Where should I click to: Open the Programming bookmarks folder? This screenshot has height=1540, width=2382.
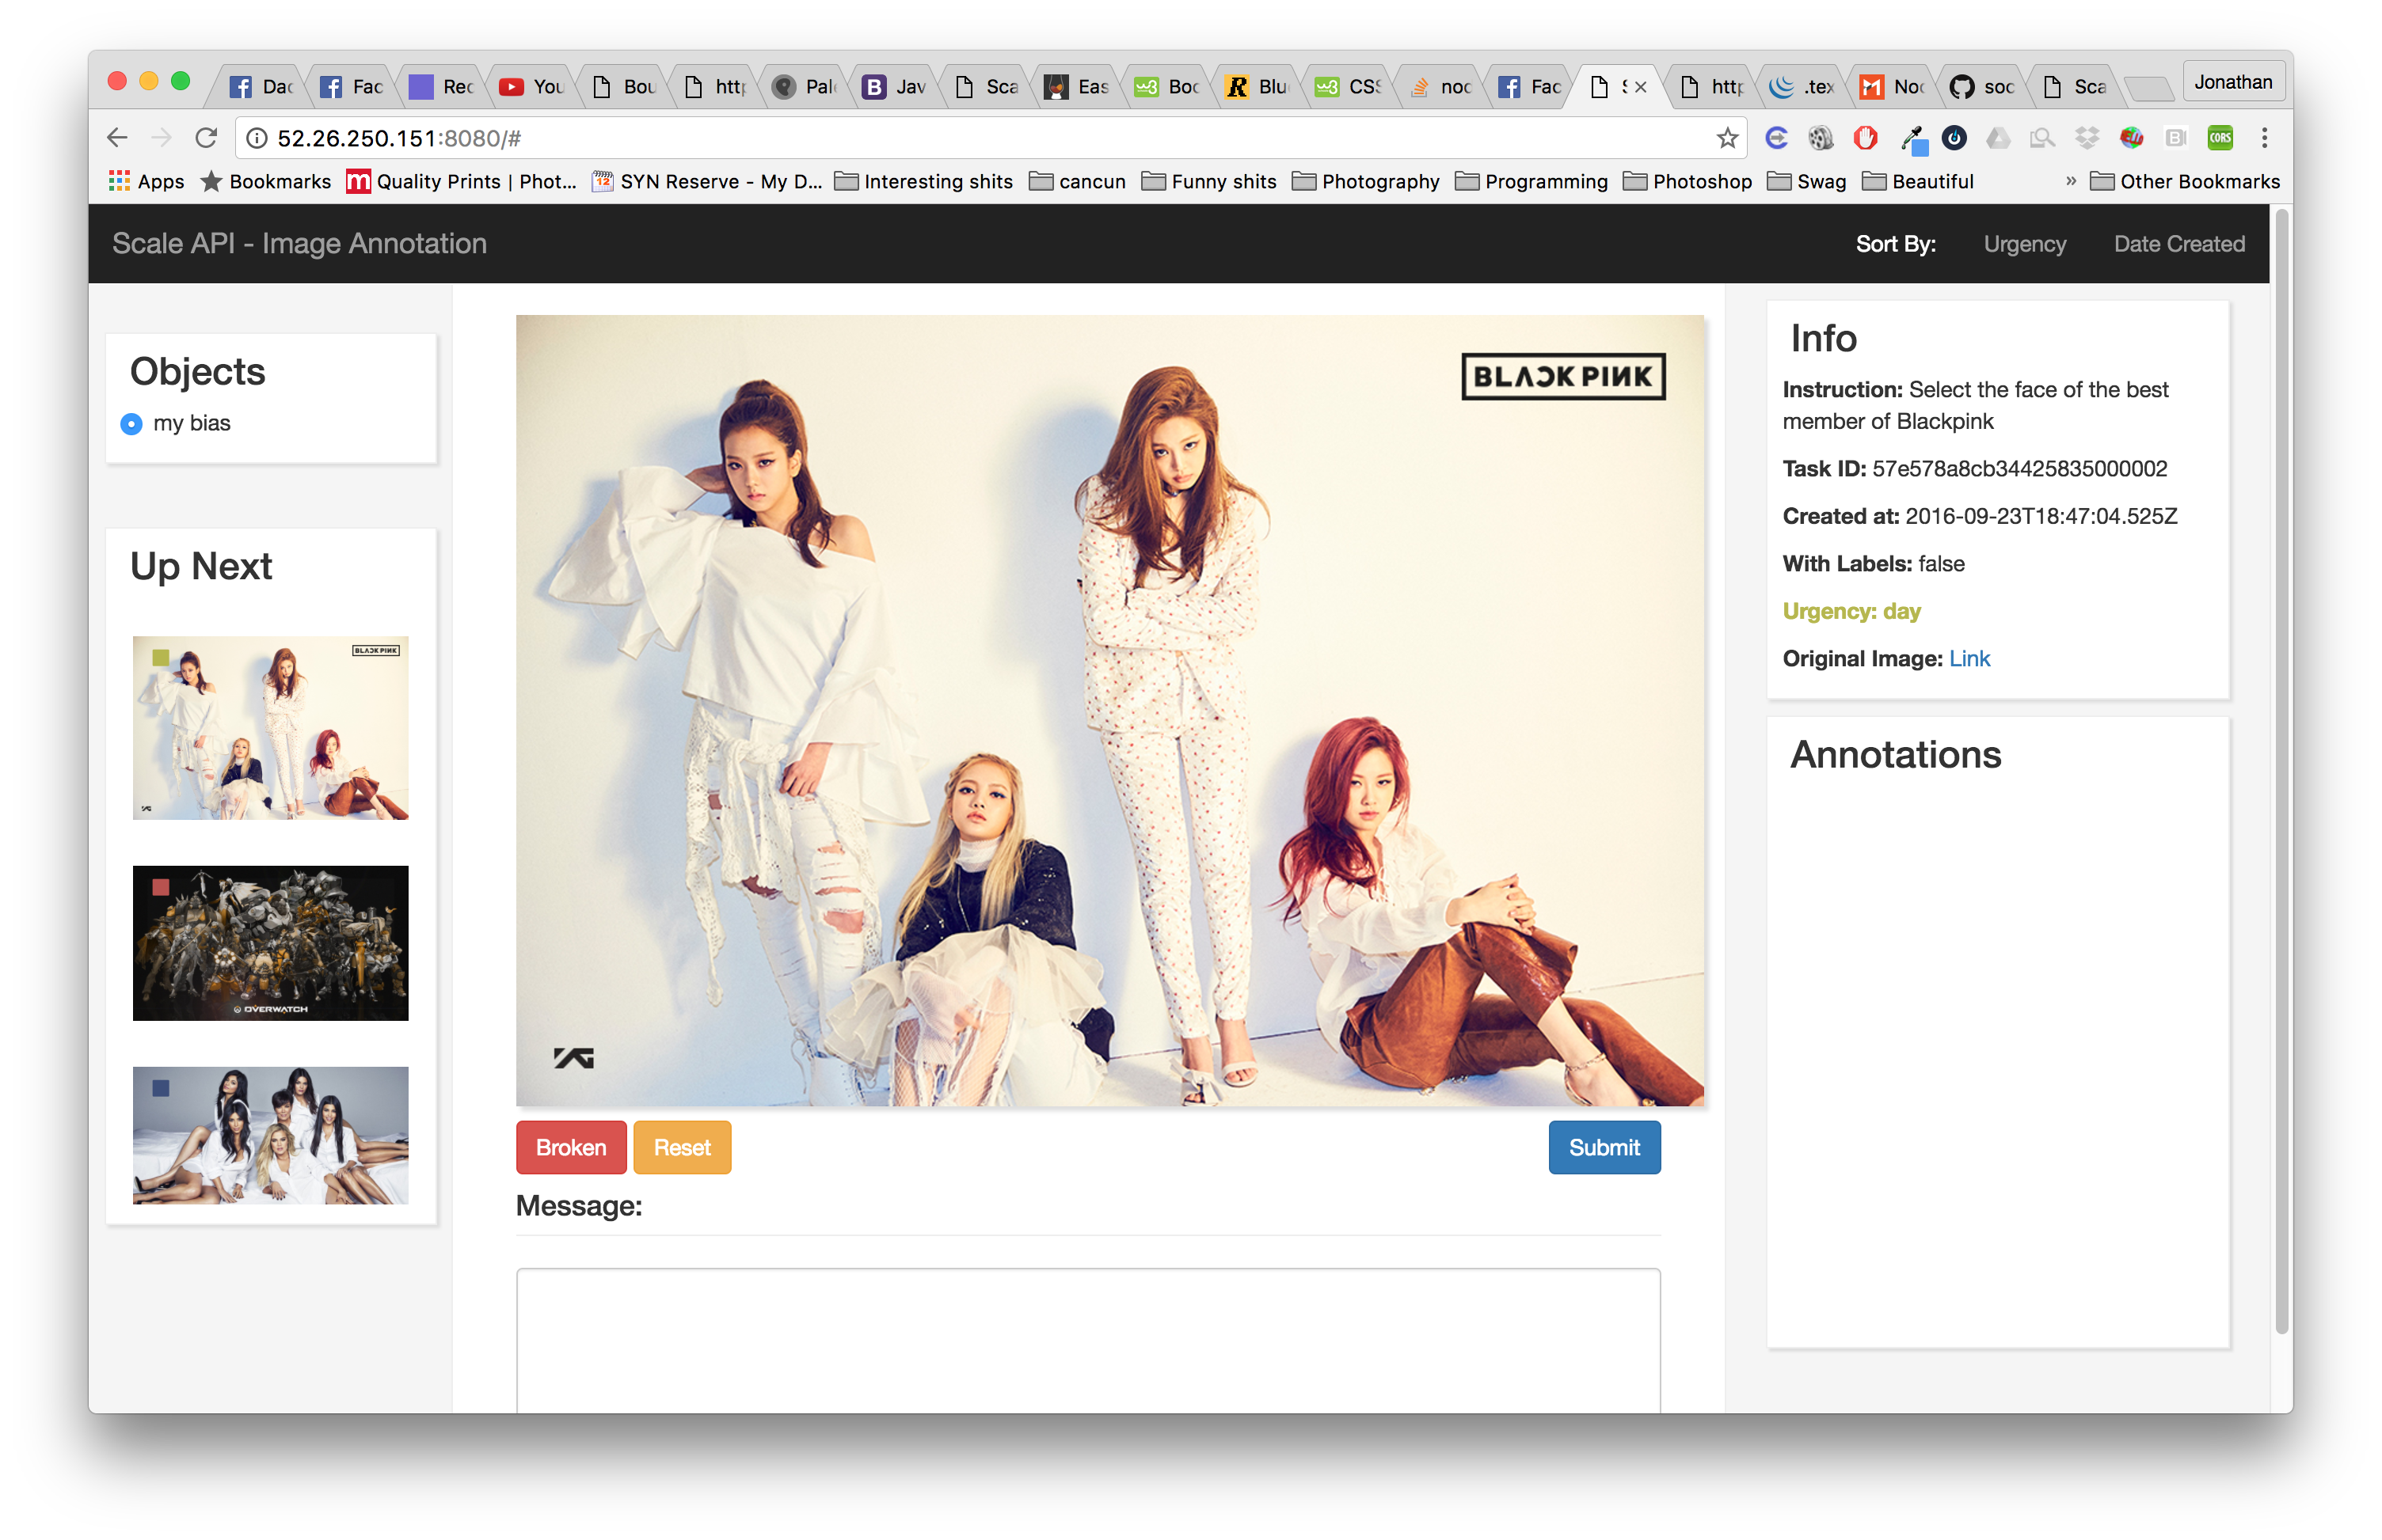1532,181
